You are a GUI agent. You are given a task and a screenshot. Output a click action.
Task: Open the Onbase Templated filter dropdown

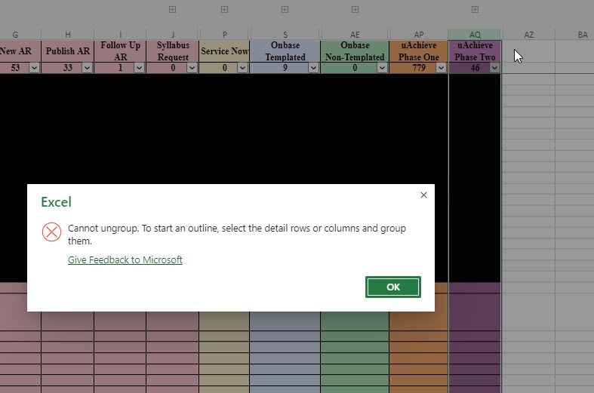coord(313,68)
